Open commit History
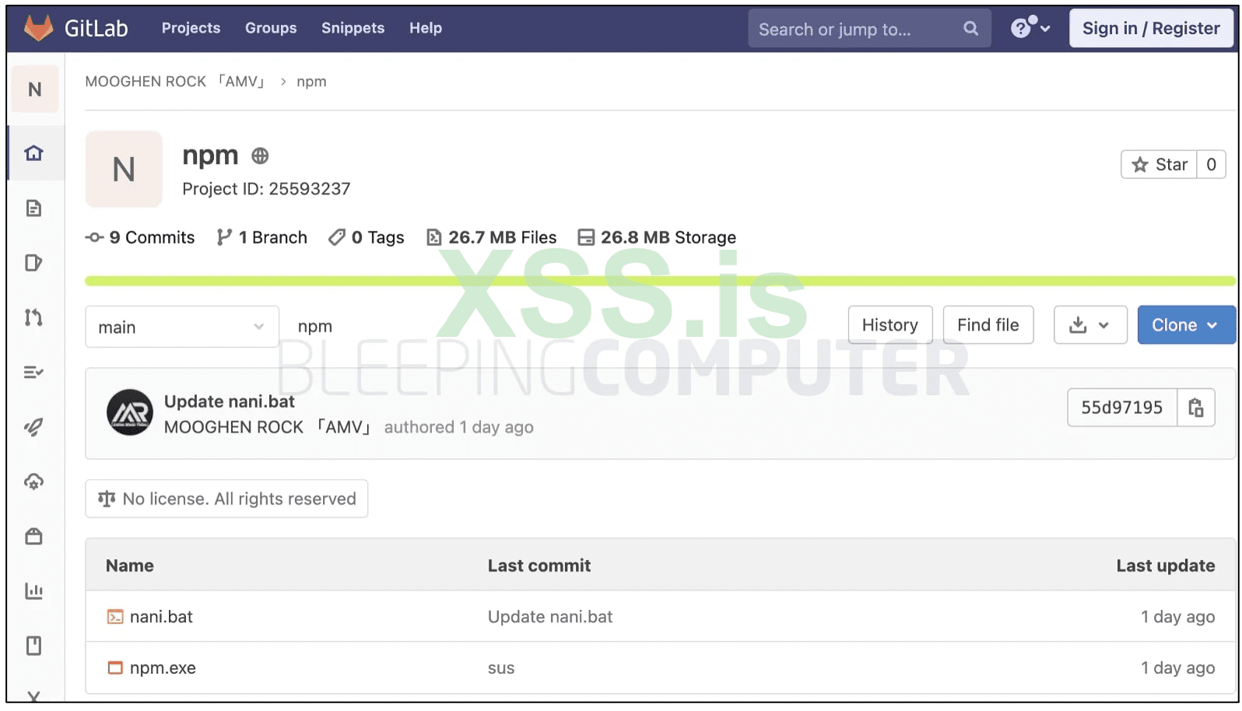 click(x=890, y=325)
